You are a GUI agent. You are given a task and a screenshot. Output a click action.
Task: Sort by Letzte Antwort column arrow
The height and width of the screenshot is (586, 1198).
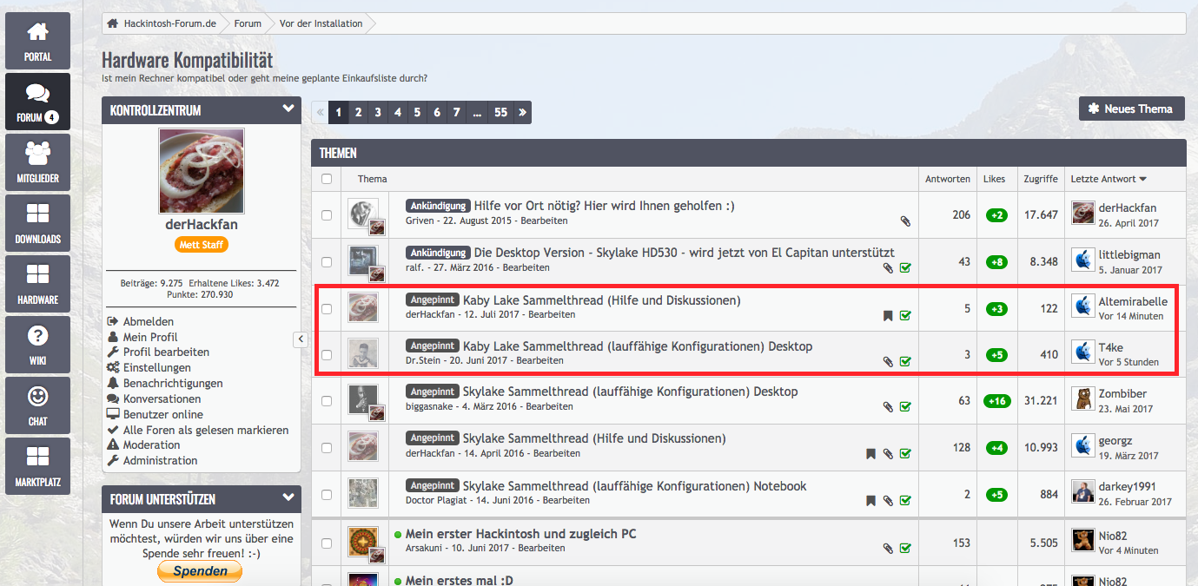click(x=1142, y=179)
